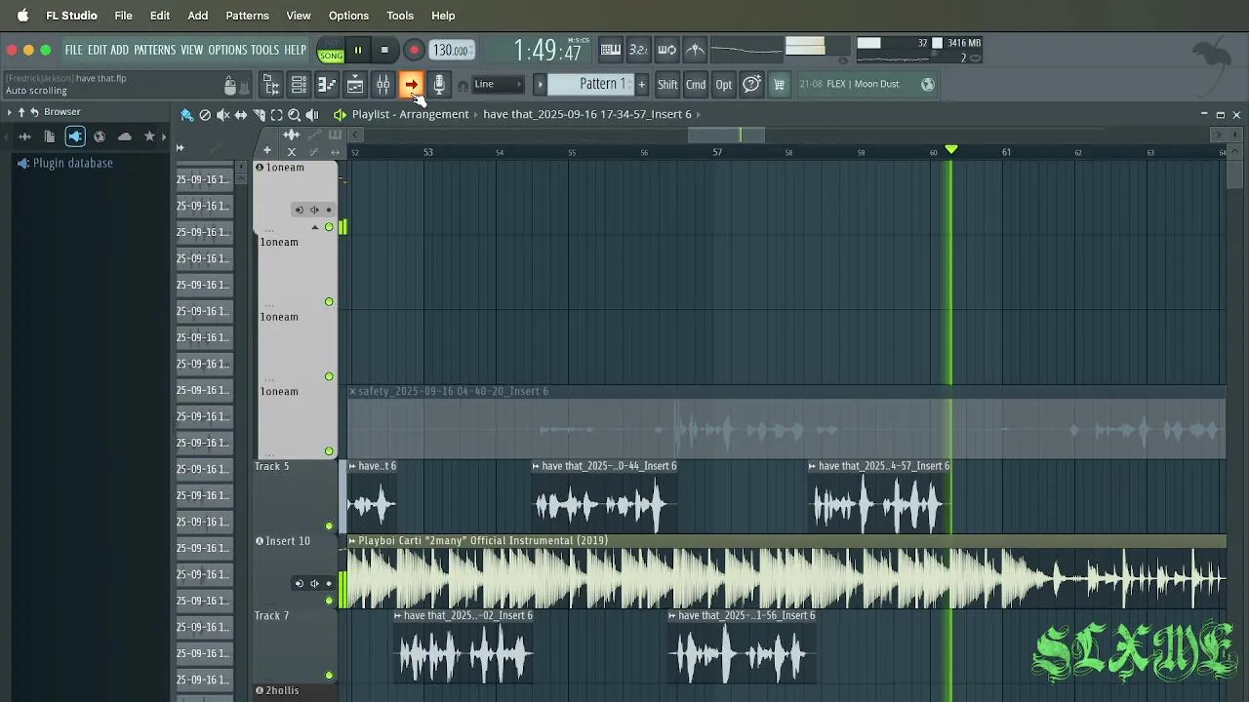Select the playlist mute tool icon
Screen dimensions: 1249x702
[223, 114]
